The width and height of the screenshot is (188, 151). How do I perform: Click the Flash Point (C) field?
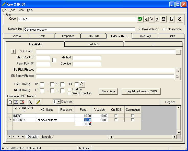[x=43, y=58]
